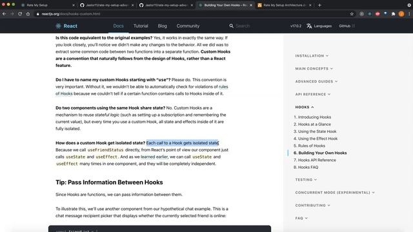Expand the Contributing sidebar section
The width and height of the screenshot is (413, 232).
312,205
